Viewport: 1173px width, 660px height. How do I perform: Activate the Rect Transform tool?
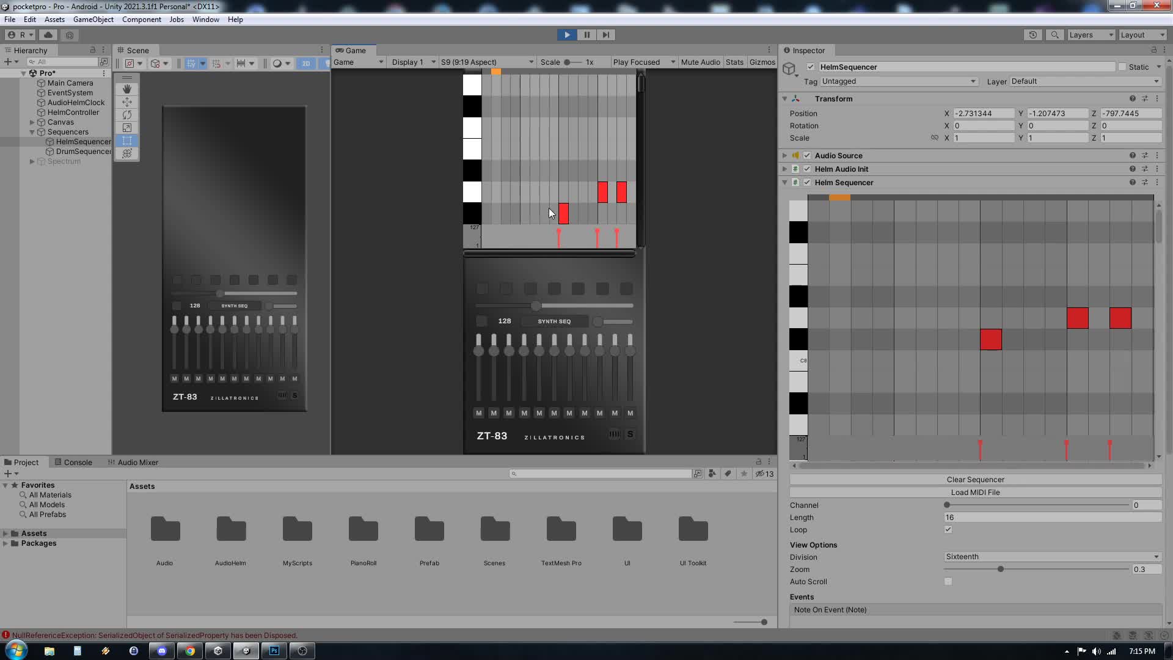click(126, 141)
